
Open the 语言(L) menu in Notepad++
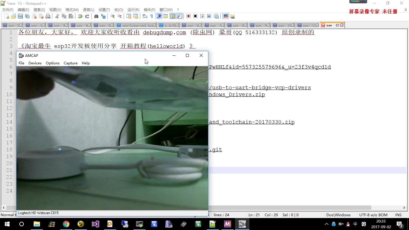[x=88, y=10]
